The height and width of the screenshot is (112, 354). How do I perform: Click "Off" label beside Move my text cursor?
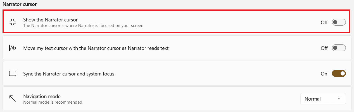point(324,48)
